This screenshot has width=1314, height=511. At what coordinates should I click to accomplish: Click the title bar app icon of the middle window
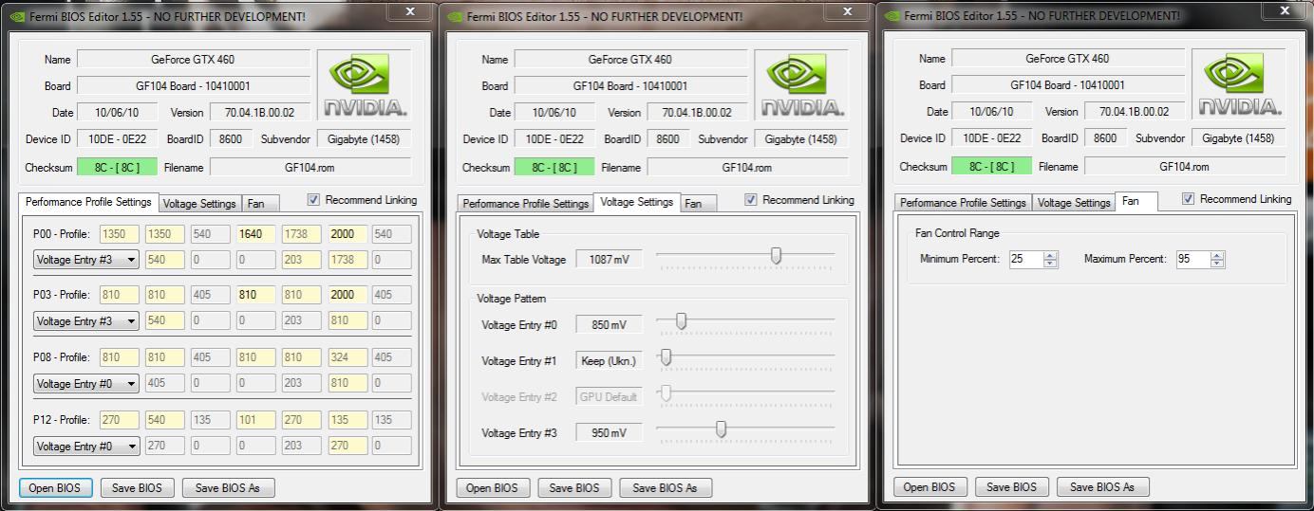[x=454, y=16]
